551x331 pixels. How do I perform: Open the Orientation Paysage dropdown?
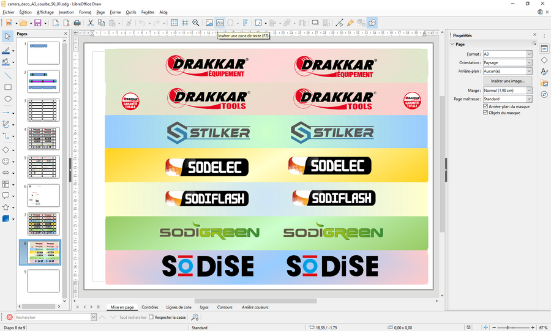(529, 62)
